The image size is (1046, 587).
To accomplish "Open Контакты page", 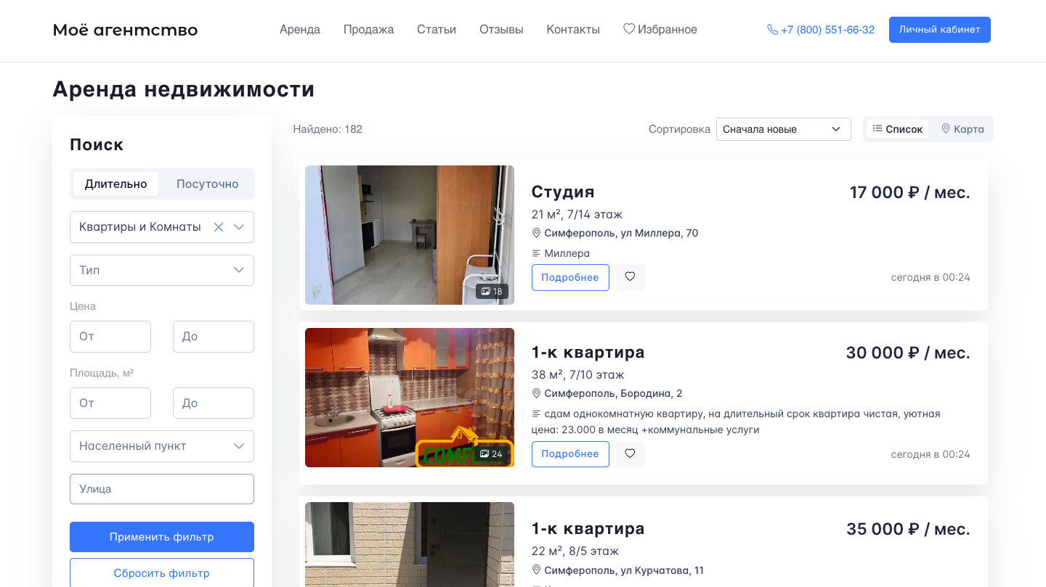I will [573, 30].
